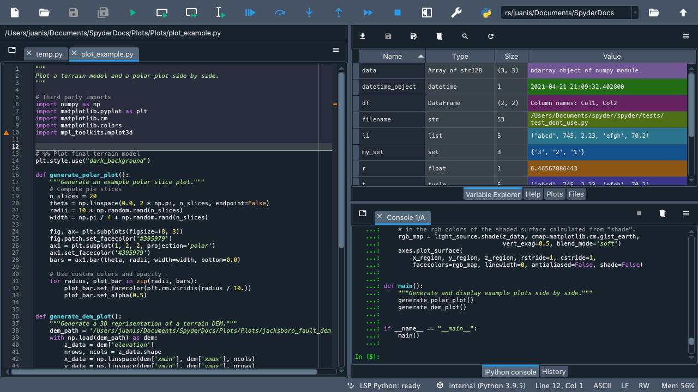The image size is (698, 392).
Task: Click the Debug file icon
Action: (x=250, y=13)
